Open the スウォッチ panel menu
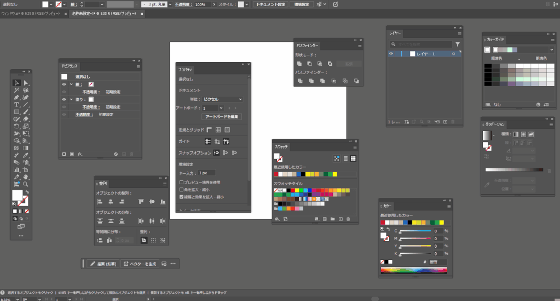The width and height of the screenshot is (560, 301). [355, 147]
